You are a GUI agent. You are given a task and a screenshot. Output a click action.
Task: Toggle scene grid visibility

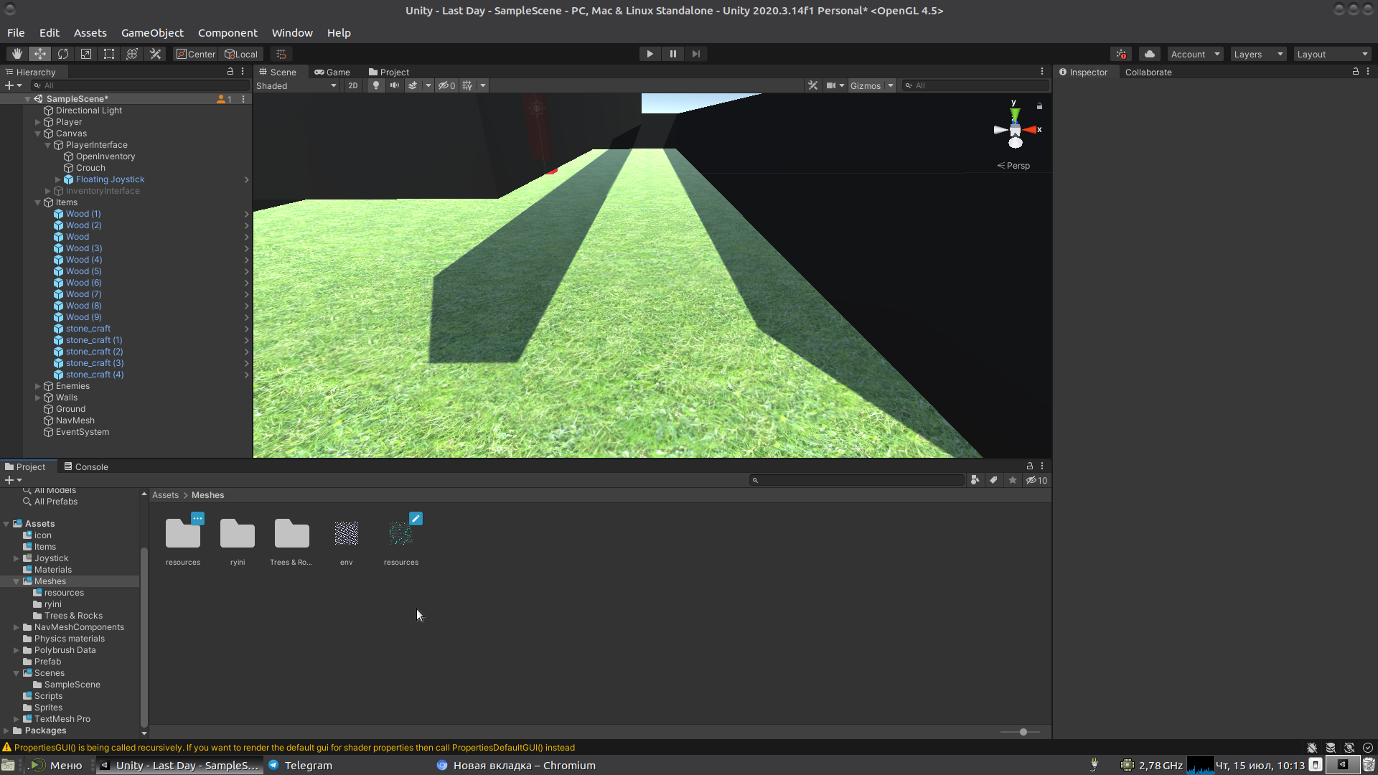[467, 85]
